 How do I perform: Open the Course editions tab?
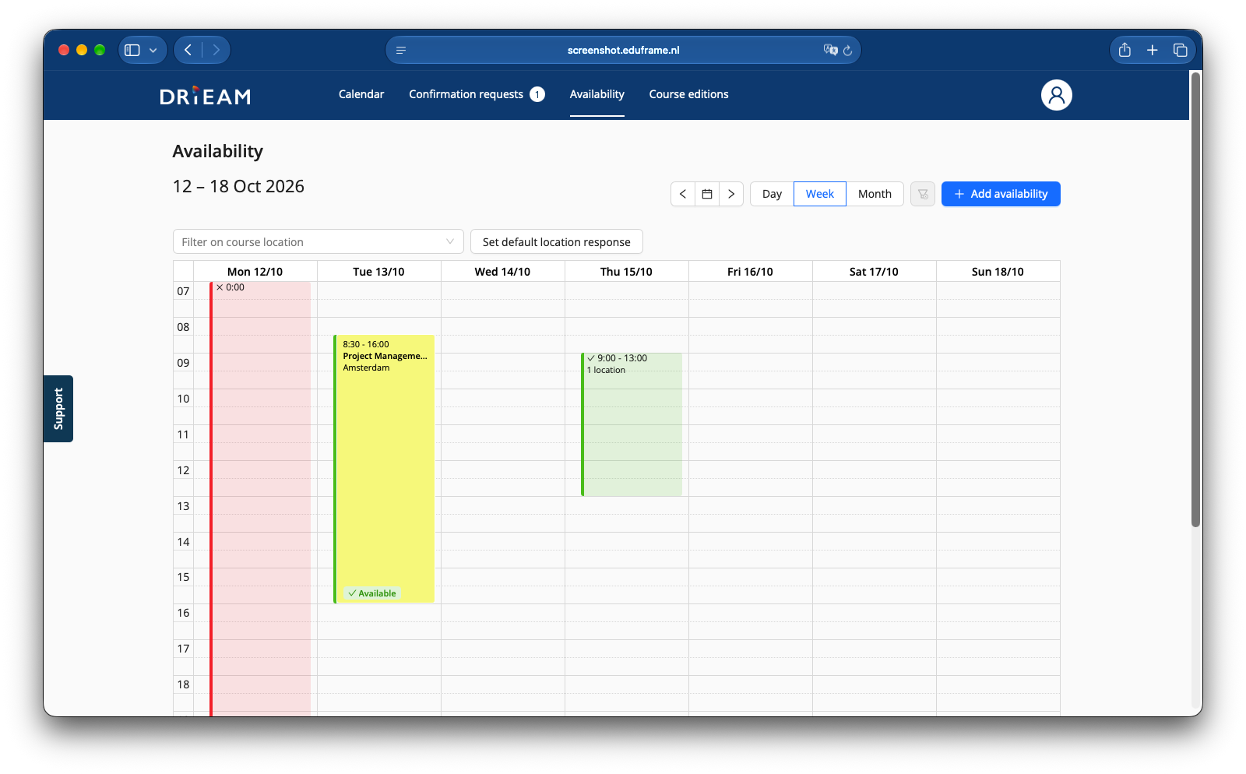(x=688, y=94)
